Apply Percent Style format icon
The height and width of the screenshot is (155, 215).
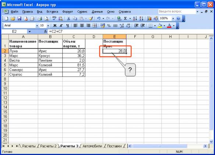109,26
